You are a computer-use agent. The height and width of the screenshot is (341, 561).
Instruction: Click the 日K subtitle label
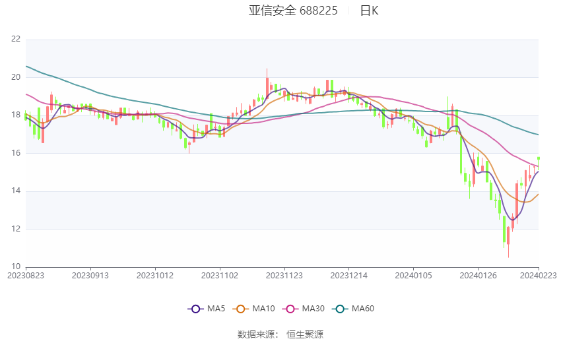coord(369,11)
